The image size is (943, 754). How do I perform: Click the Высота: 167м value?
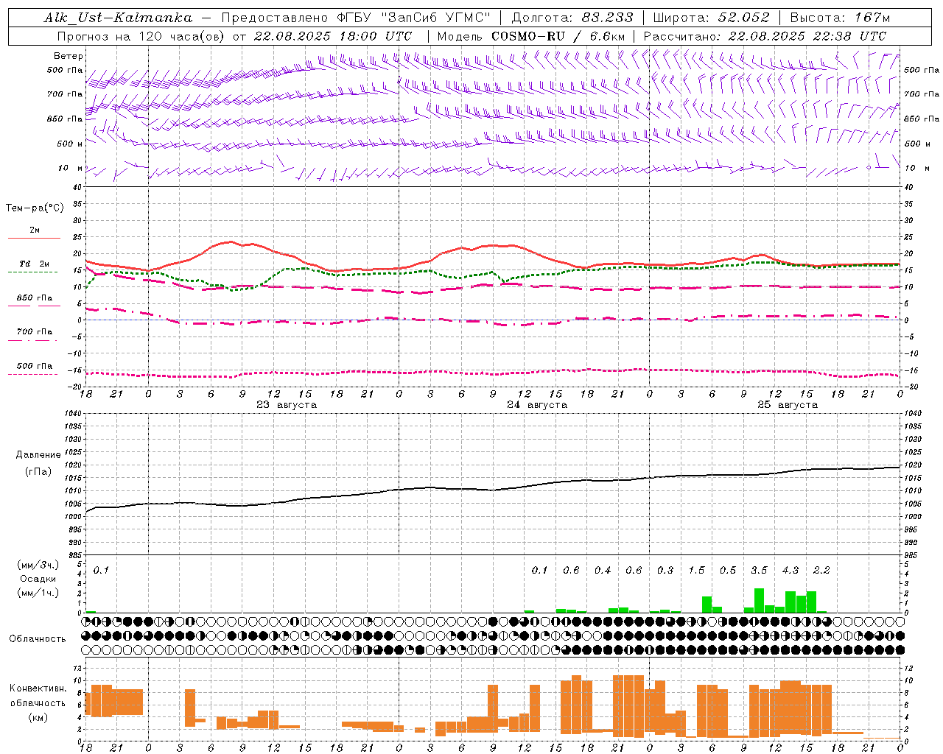[840, 18]
